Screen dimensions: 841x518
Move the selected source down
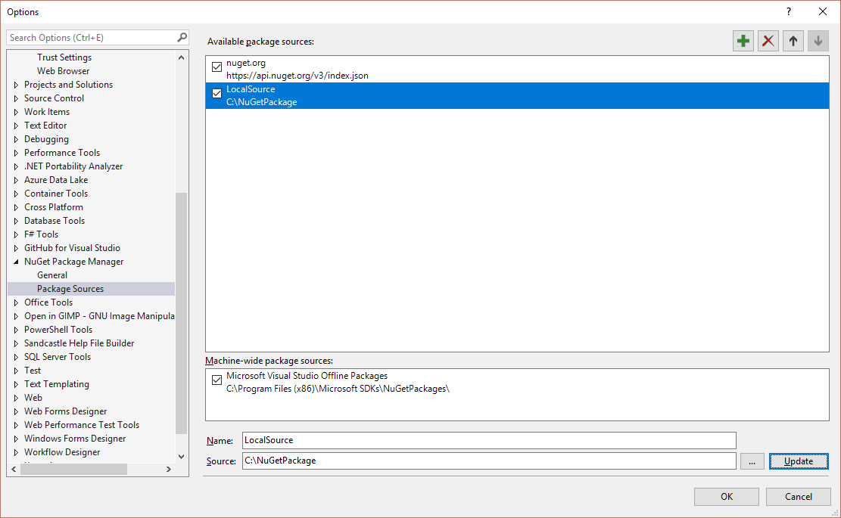pyautogui.click(x=818, y=41)
